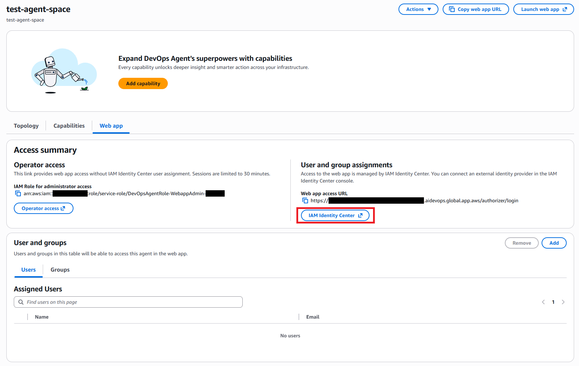
Task: Click the Remove button in User and groups
Action: pos(522,243)
